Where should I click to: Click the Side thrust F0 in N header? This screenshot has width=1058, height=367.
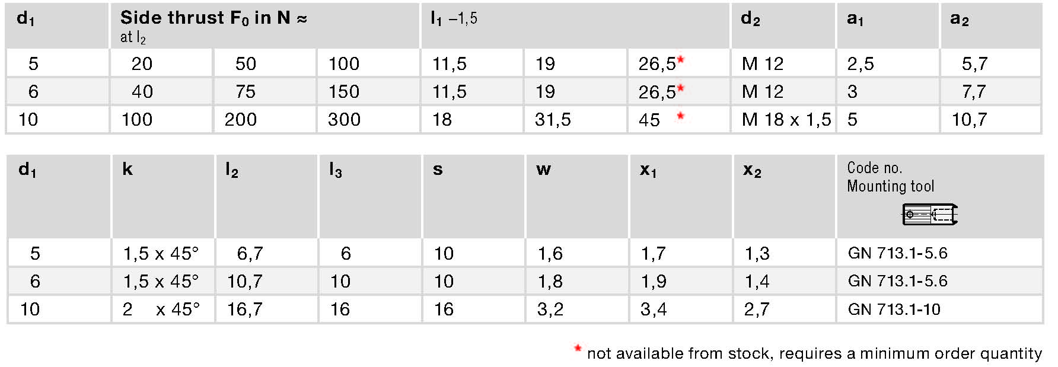(x=213, y=18)
